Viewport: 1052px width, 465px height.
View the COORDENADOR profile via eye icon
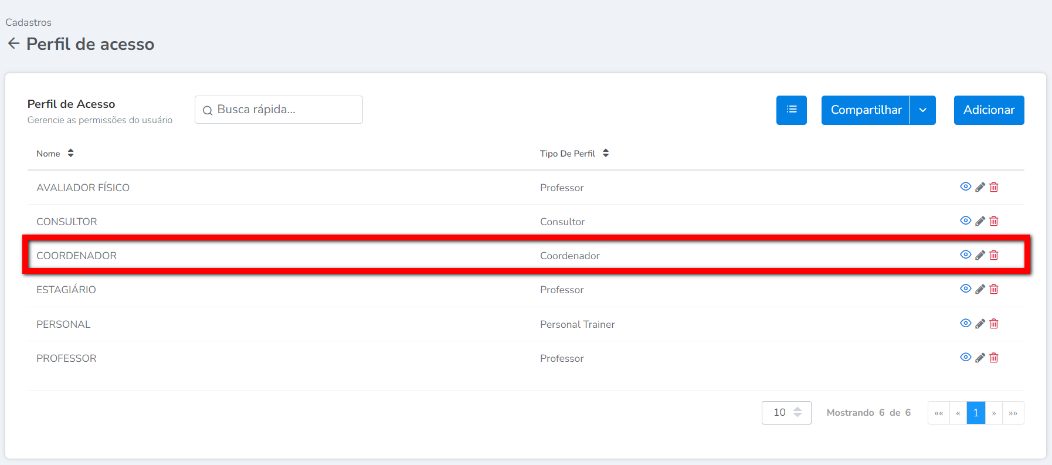tap(965, 254)
